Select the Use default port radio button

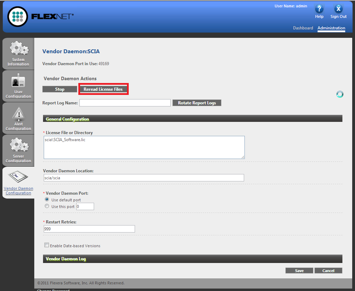click(x=47, y=200)
